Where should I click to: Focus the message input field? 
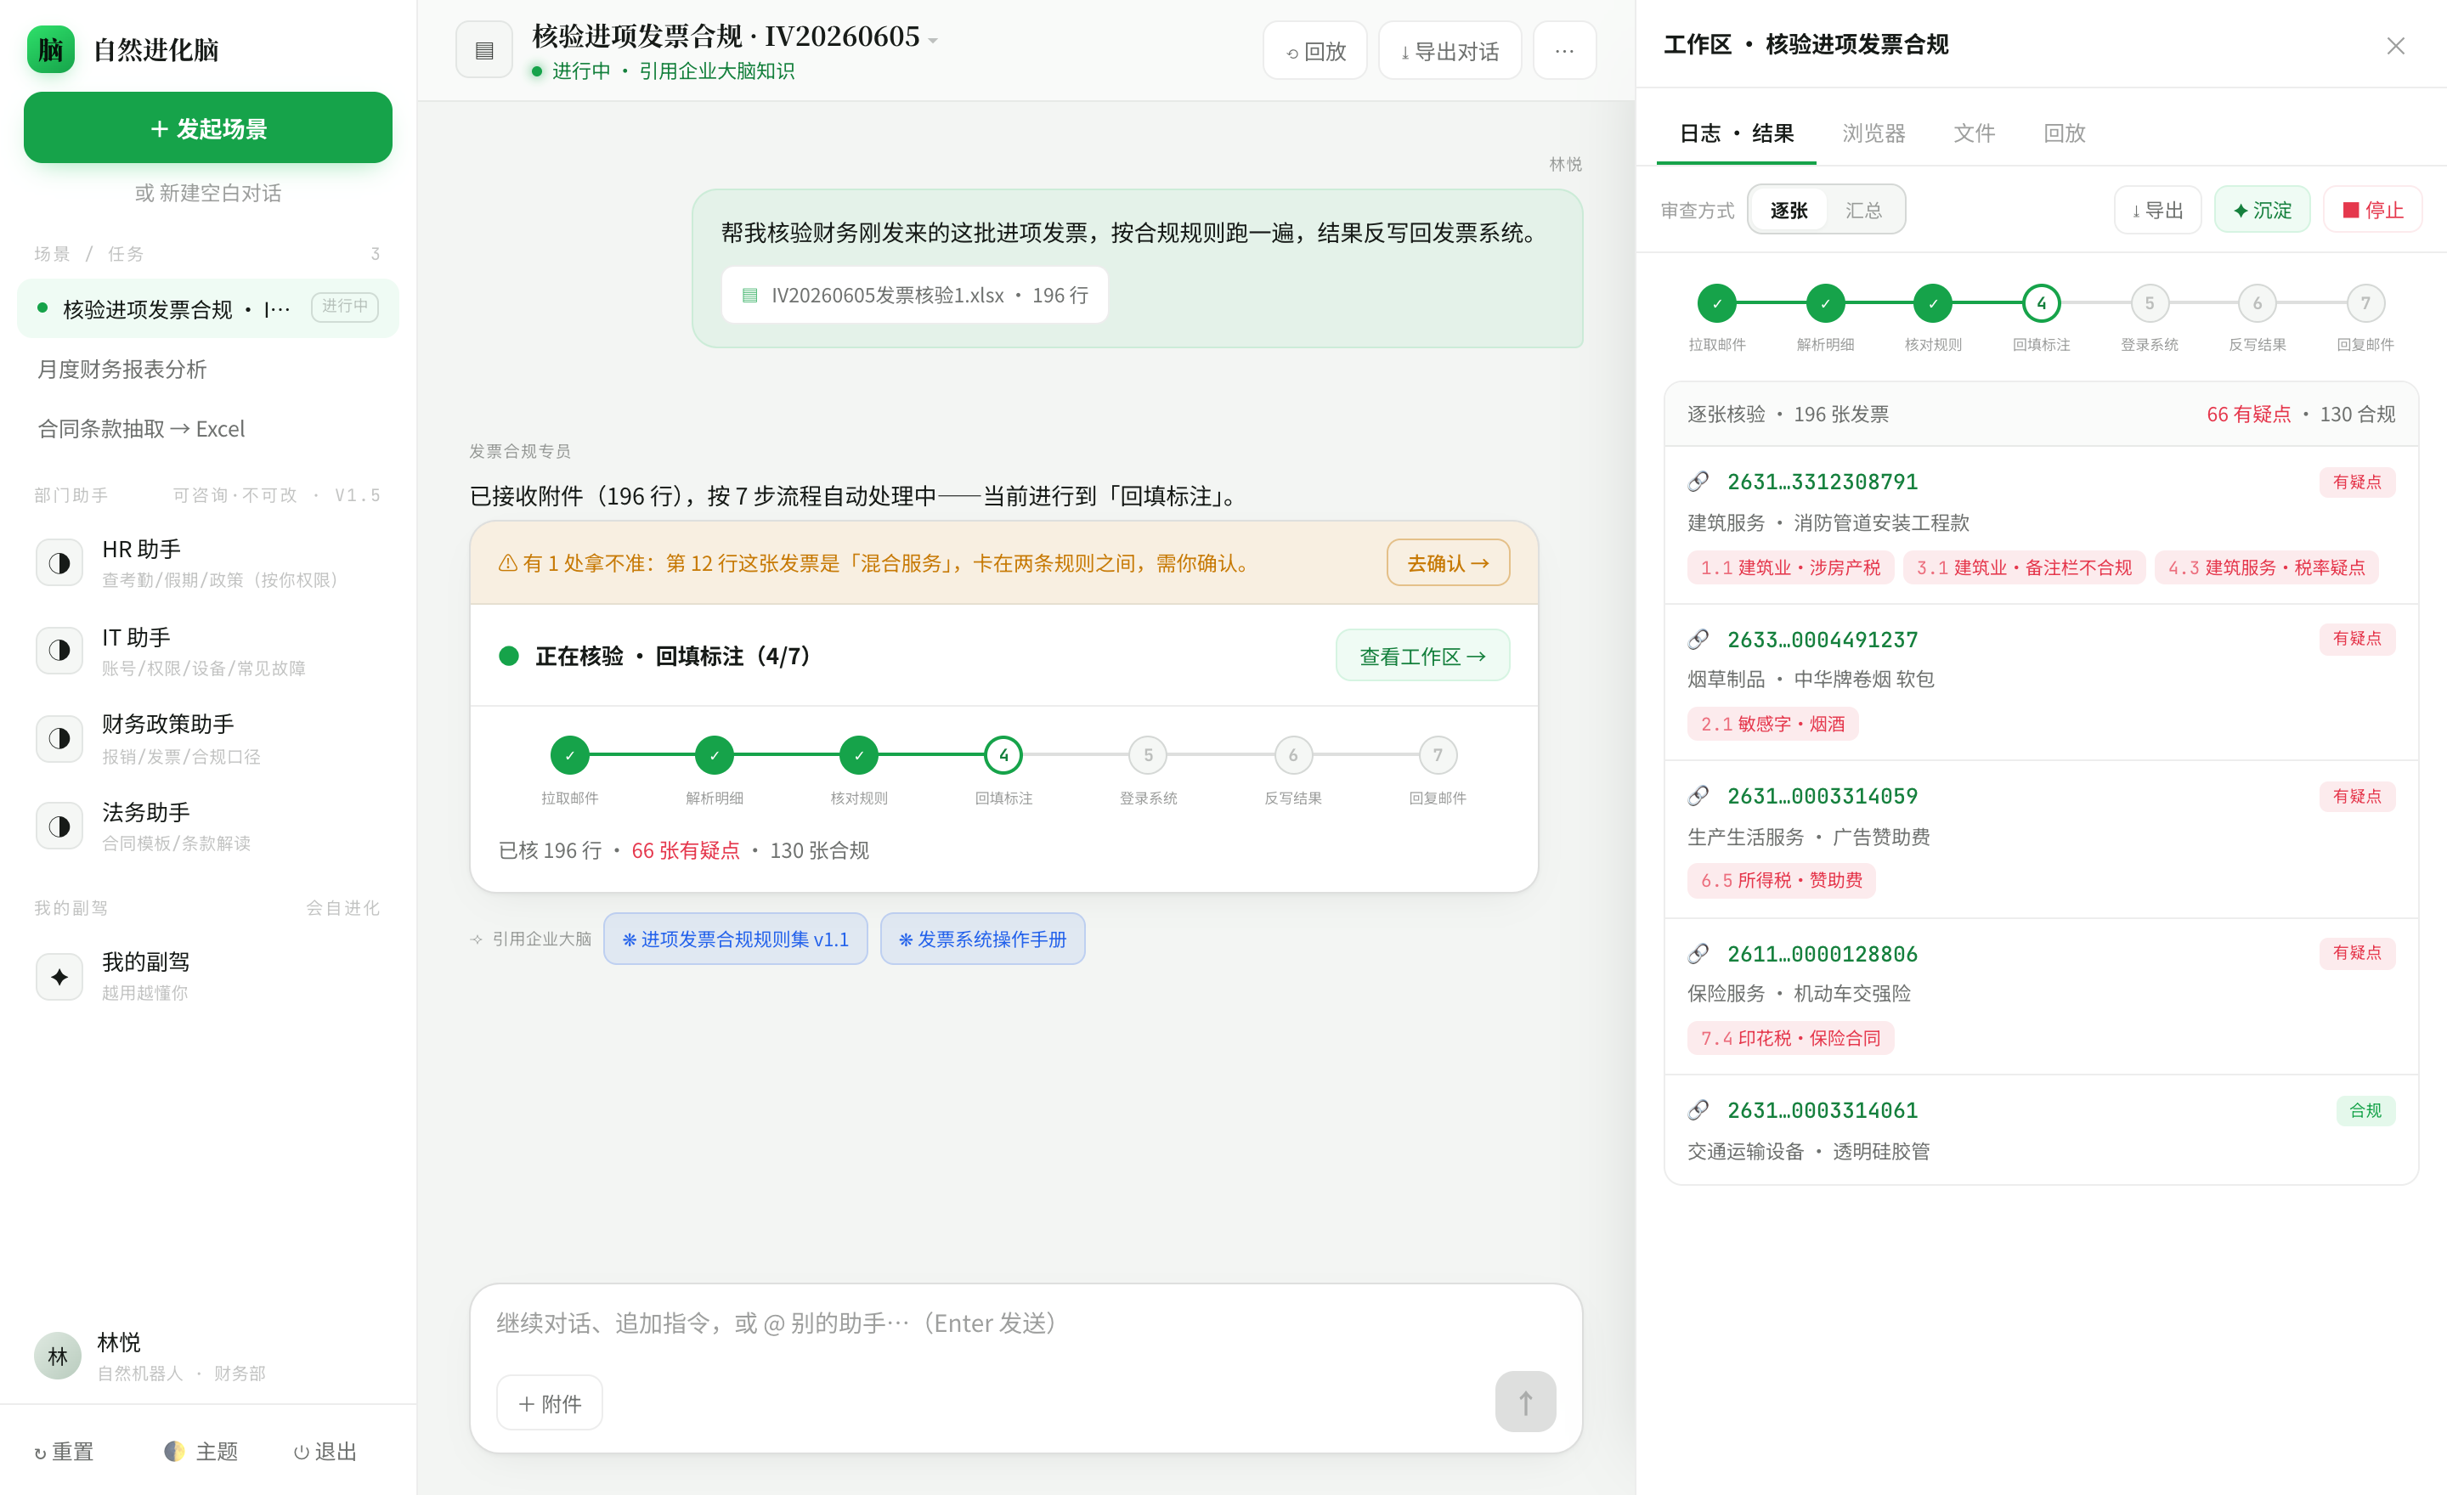tap(1026, 1323)
